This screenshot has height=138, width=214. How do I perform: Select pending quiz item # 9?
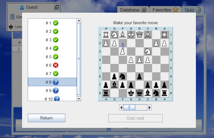[x=52, y=91]
